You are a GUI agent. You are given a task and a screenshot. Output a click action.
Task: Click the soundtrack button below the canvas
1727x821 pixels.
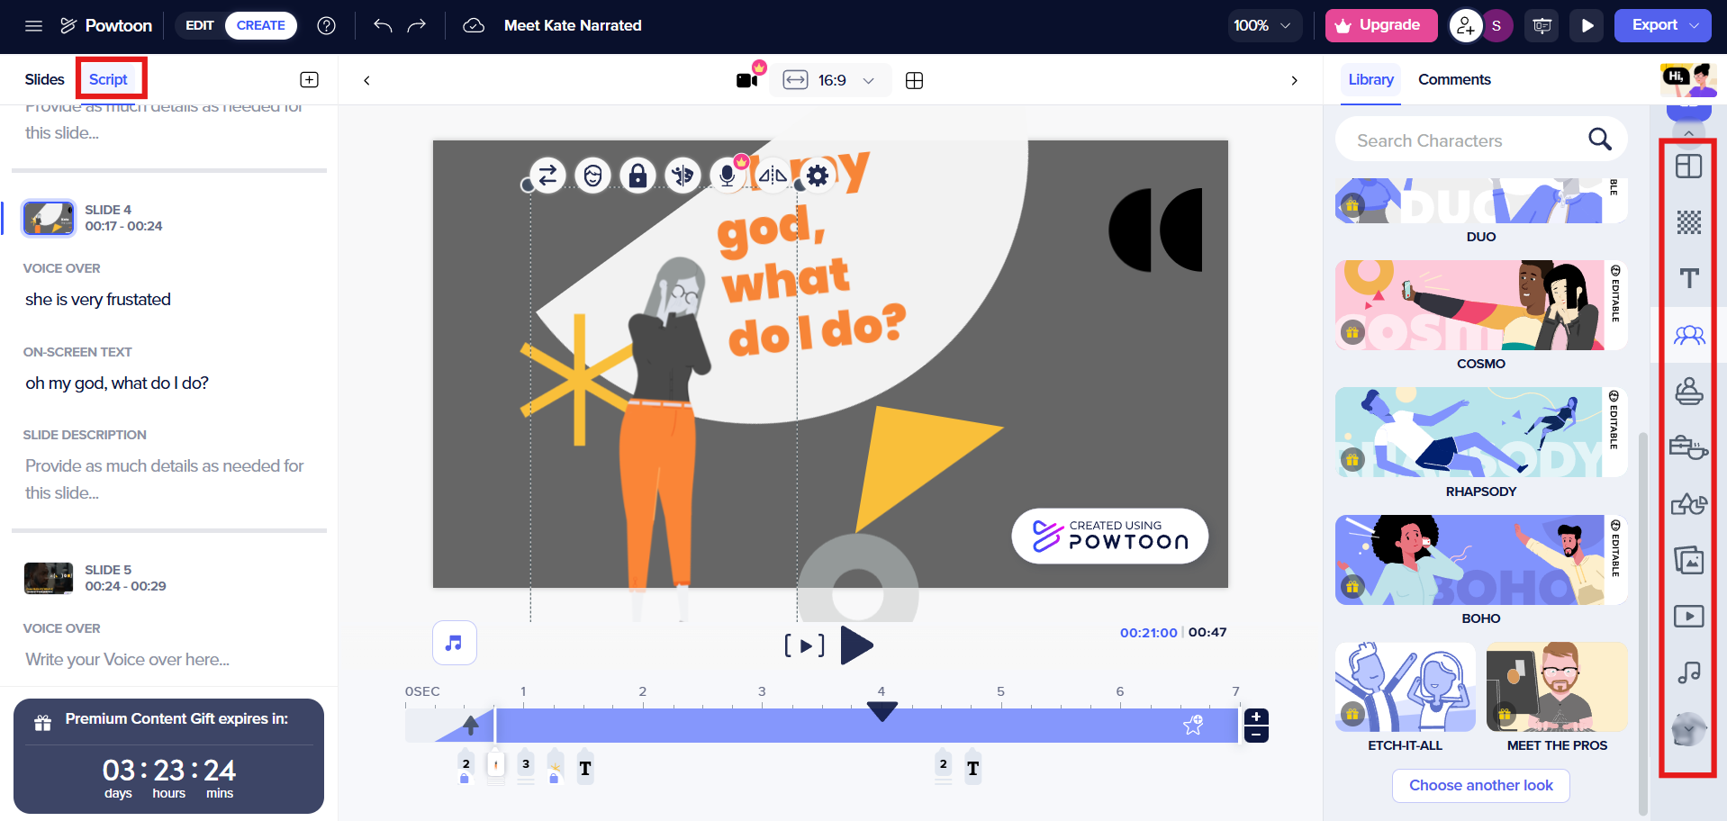tap(455, 643)
